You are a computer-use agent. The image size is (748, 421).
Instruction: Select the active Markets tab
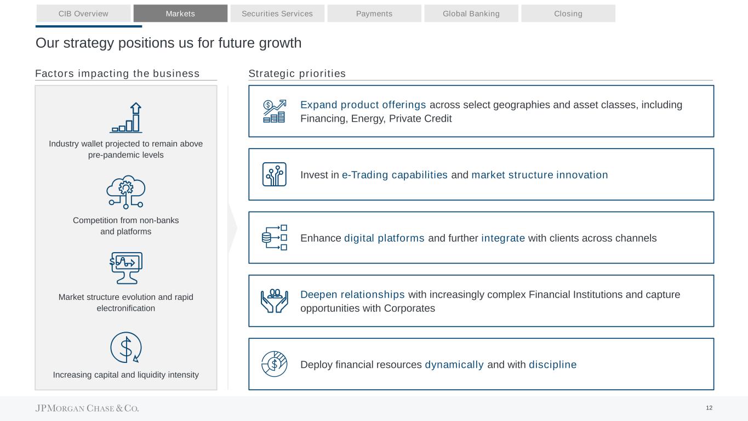pyautogui.click(x=180, y=14)
